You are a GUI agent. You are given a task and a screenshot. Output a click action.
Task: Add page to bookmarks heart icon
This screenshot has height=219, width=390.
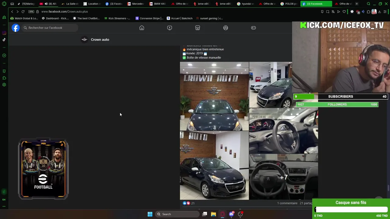344,12
